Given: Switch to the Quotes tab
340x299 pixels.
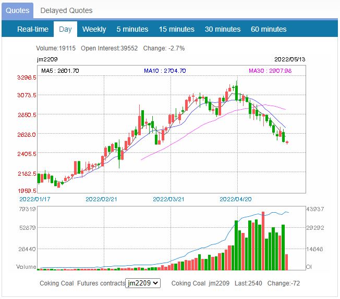Looking at the screenshot, I should point(17,10).
